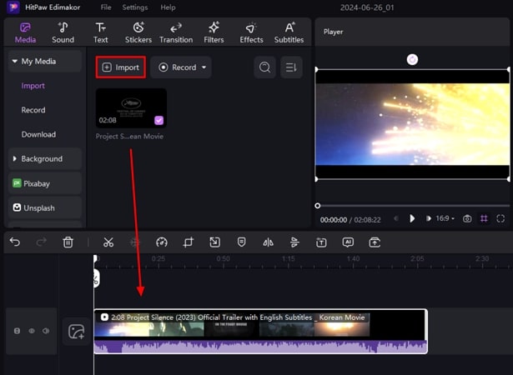513x375 pixels.
Task: Click the Import button
Action: tap(121, 67)
